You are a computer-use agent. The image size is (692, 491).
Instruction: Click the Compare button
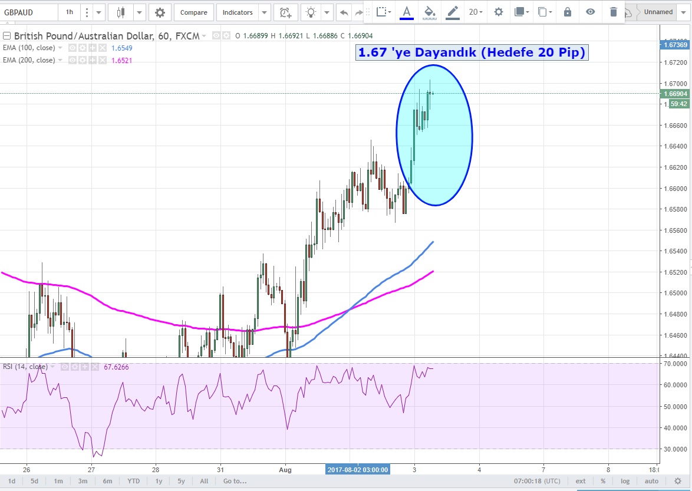[193, 12]
